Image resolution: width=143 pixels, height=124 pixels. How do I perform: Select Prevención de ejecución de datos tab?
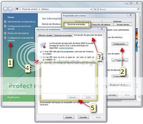pyautogui.click(x=88, y=35)
